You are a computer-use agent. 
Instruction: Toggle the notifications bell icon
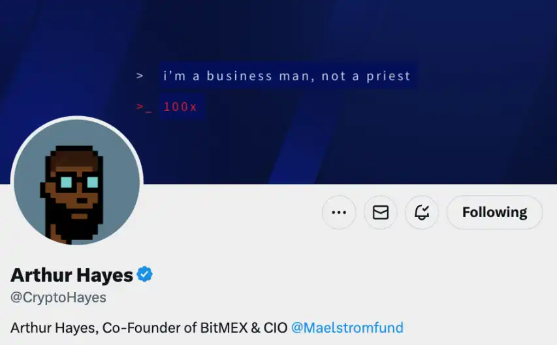pyautogui.click(x=422, y=212)
